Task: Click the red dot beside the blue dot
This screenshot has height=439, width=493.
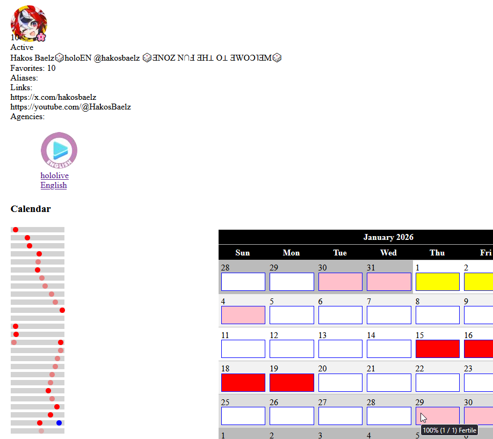Action: 40,423
